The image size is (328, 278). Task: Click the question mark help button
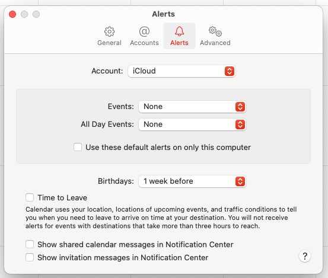pos(305,256)
